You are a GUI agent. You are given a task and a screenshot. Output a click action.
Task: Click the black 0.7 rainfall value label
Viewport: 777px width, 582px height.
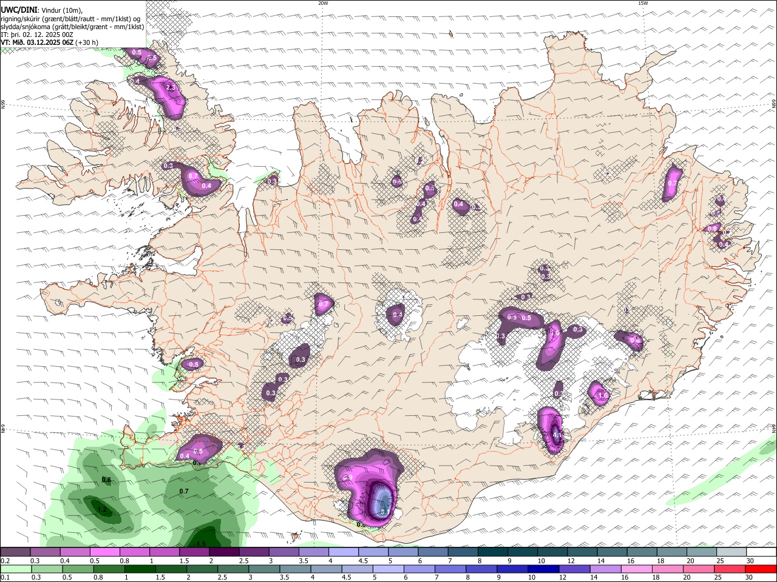(x=184, y=491)
